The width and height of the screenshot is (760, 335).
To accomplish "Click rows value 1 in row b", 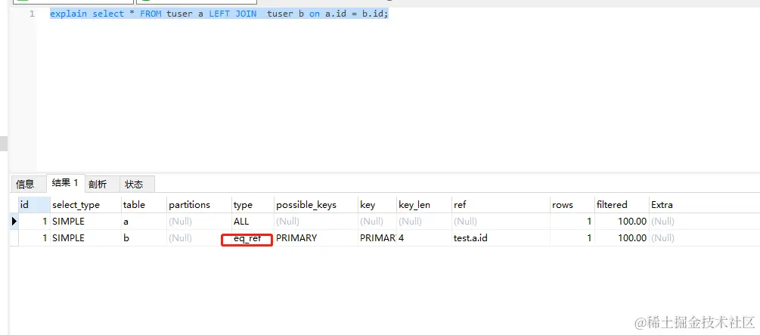I will pyautogui.click(x=572, y=238).
